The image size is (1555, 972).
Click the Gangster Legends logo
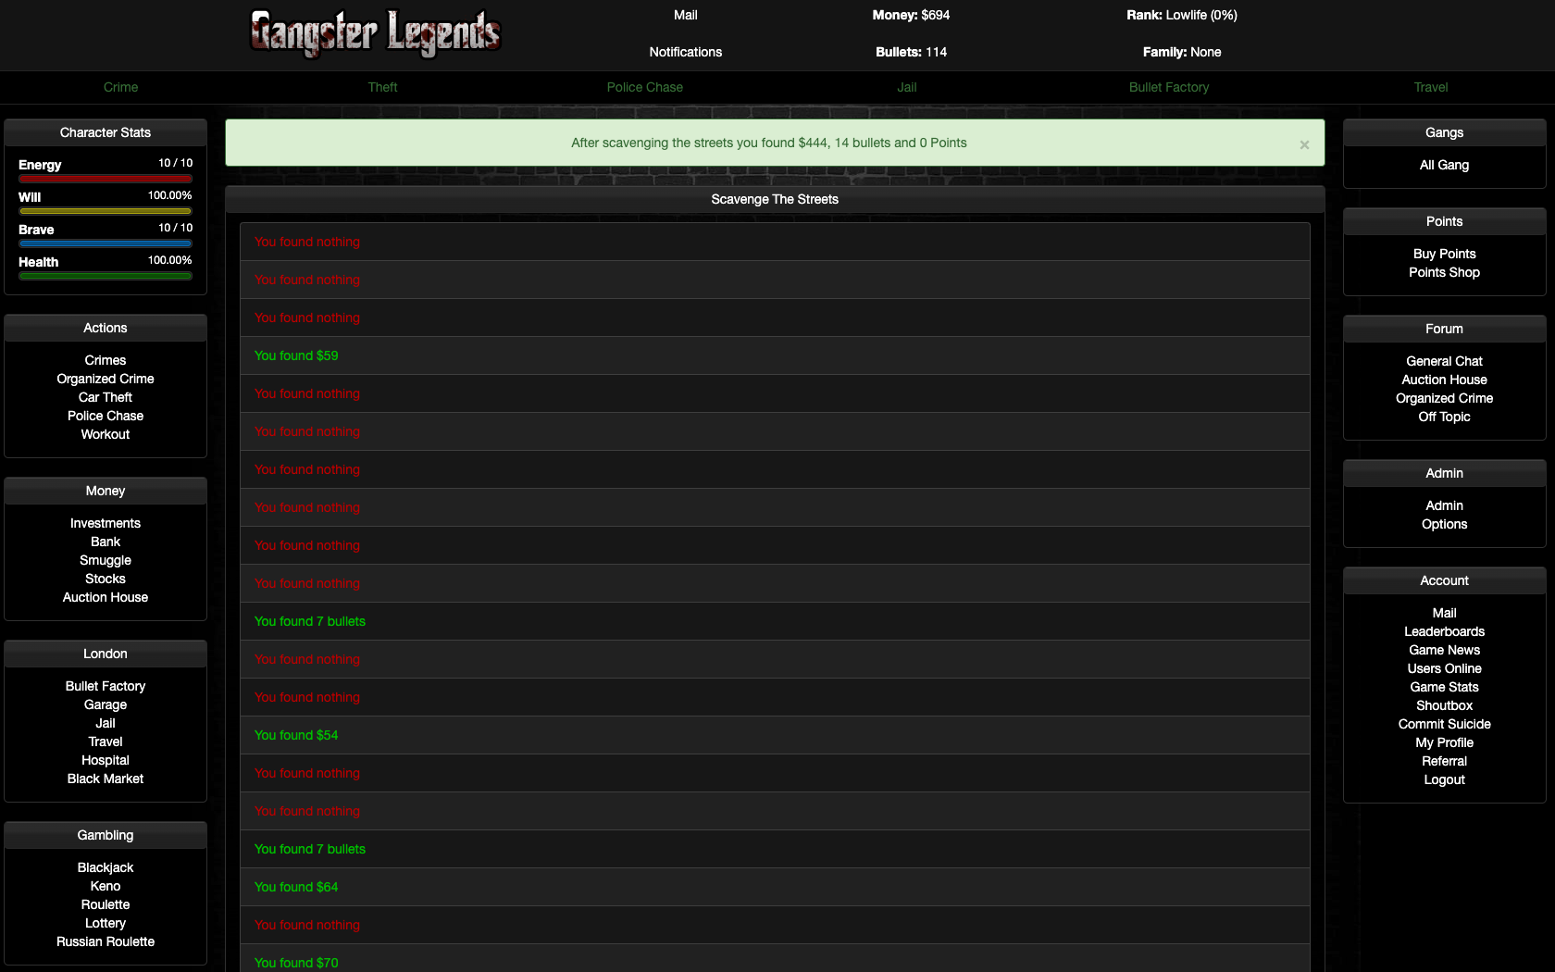click(x=375, y=33)
